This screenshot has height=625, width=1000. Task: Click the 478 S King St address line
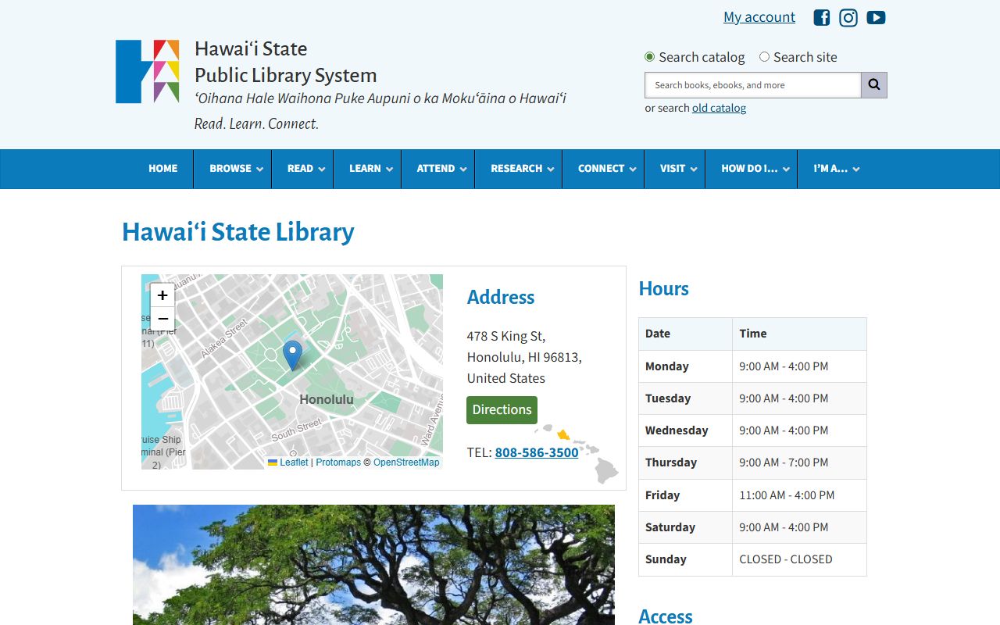click(506, 336)
